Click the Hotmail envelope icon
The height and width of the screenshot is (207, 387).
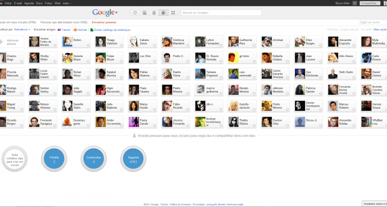(75, 30)
